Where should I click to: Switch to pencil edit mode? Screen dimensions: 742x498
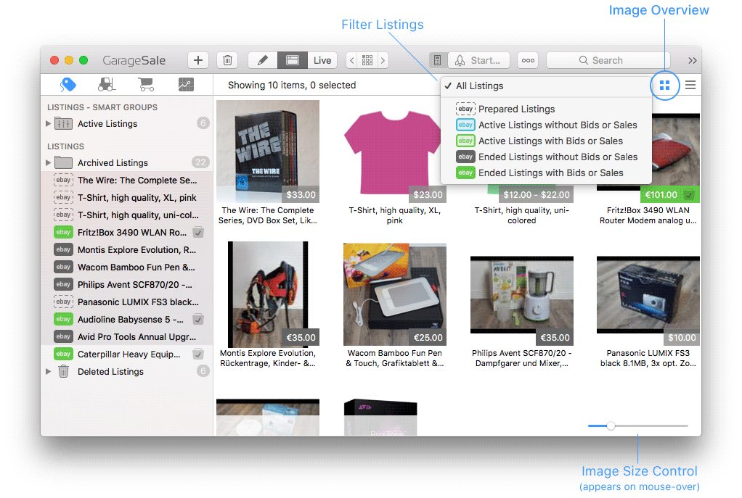click(x=262, y=61)
